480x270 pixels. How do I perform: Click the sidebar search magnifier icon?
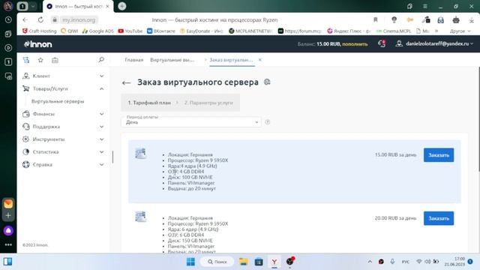pyautogui.click(x=101, y=60)
